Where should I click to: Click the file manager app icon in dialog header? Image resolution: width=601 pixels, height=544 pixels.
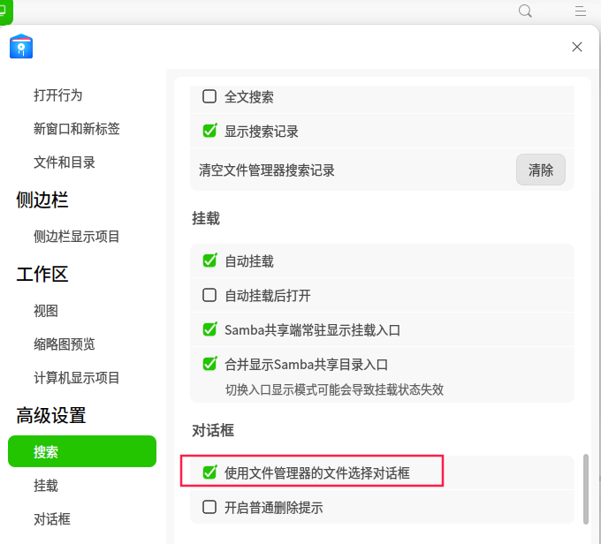coord(21,46)
